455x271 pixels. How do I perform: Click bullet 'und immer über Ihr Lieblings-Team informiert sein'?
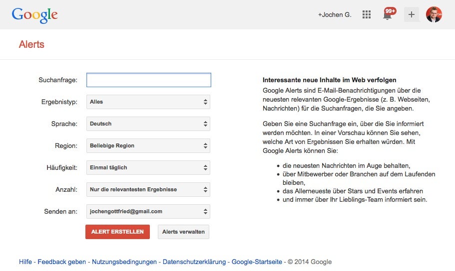pos(355,199)
